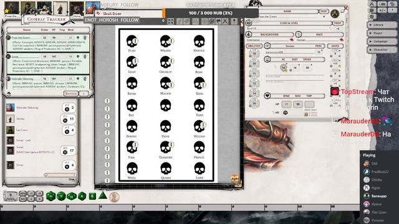Open the ABILITIES tab on the character sheet
399x224 pixels.
[x=254, y=46]
